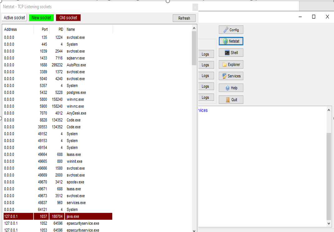
Task: Click up arrow of log pane scrollbar
Action: [329, 110]
